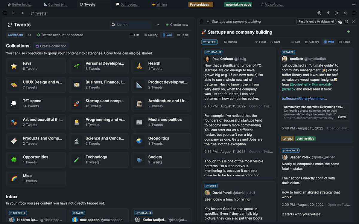Viewport: 359px width, 224px height.
Task: Click the graduation cap help icon
Action: 319,13
